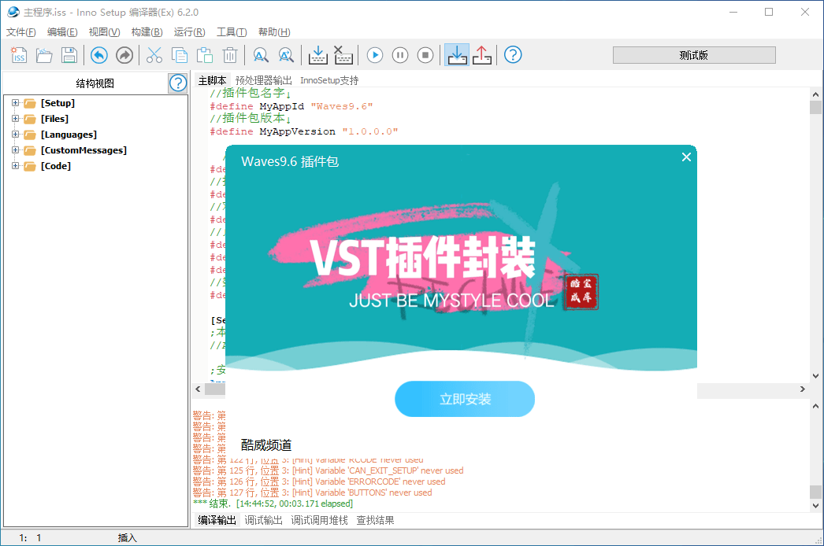Open the 构建(B) menu
The image size is (824, 546).
[x=147, y=32]
